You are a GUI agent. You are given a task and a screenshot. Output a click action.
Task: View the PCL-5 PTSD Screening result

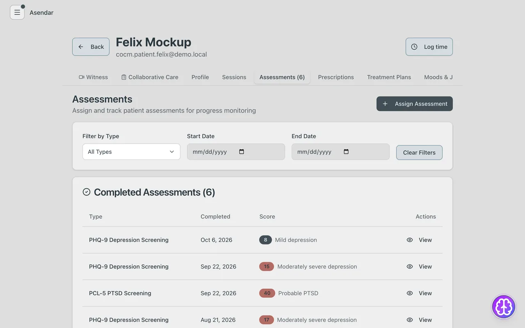click(419, 293)
